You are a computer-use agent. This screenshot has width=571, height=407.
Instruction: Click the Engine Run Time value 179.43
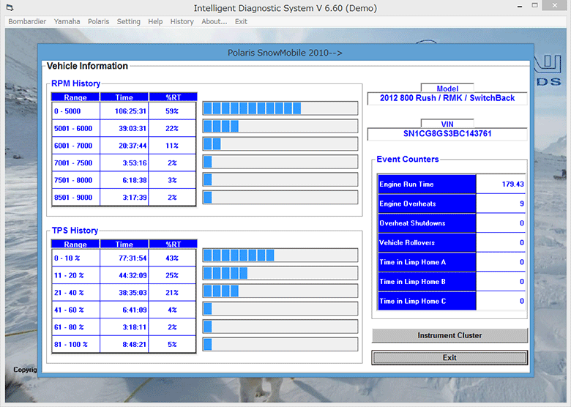(501, 184)
